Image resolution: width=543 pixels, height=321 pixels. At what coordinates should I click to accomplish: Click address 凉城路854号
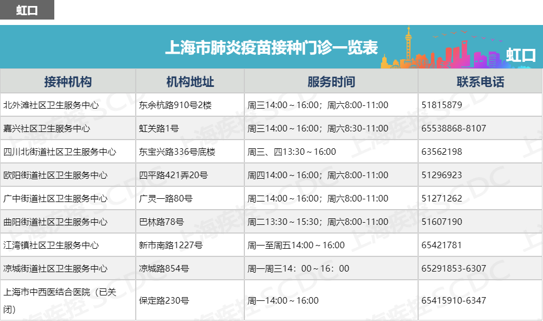pyautogui.click(x=164, y=269)
